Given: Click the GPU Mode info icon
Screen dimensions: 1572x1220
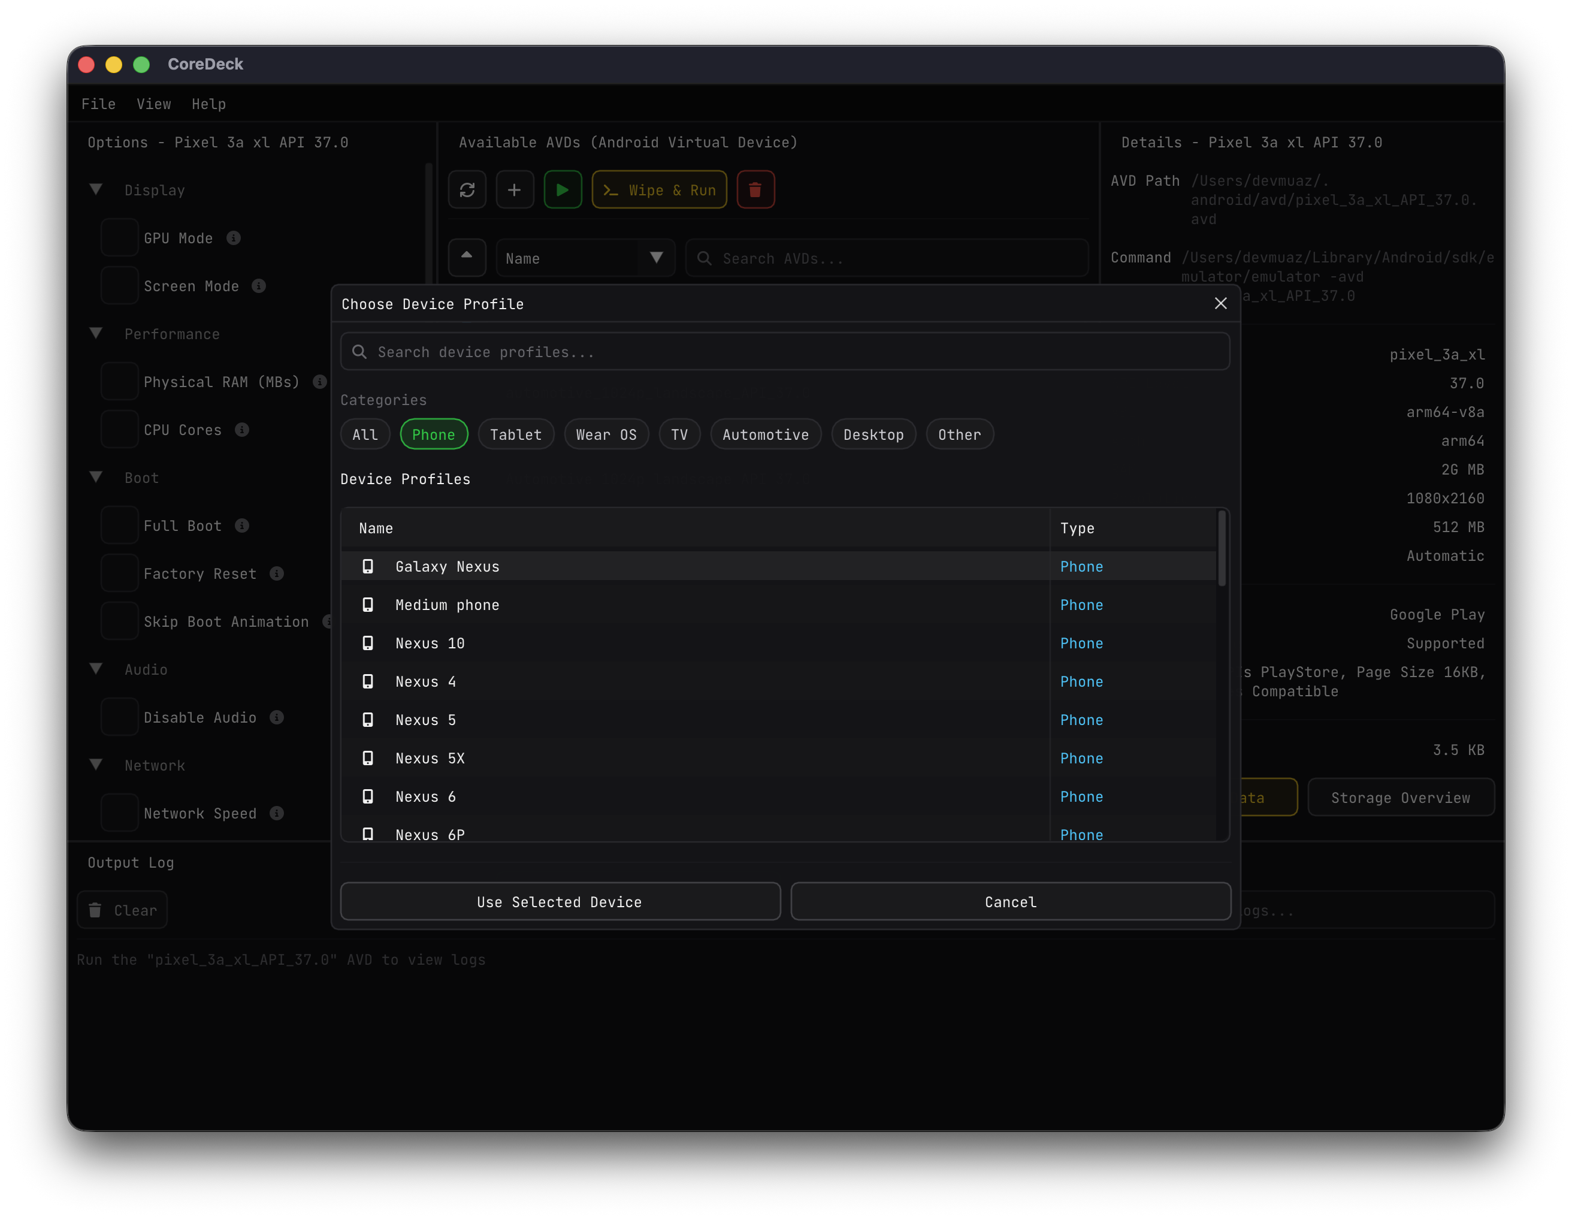Looking at the screenshot, I should pyautogui.click(x=233, y=238).
